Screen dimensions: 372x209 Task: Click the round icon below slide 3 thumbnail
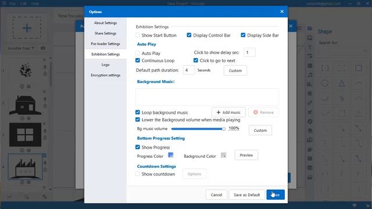tap(22, 150)
